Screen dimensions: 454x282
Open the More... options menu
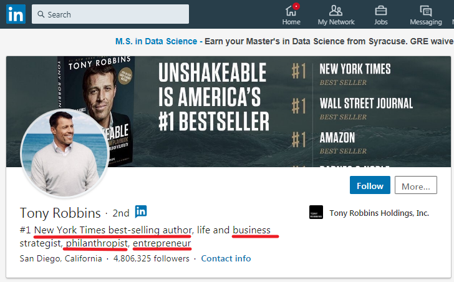[x=415, y=186]
